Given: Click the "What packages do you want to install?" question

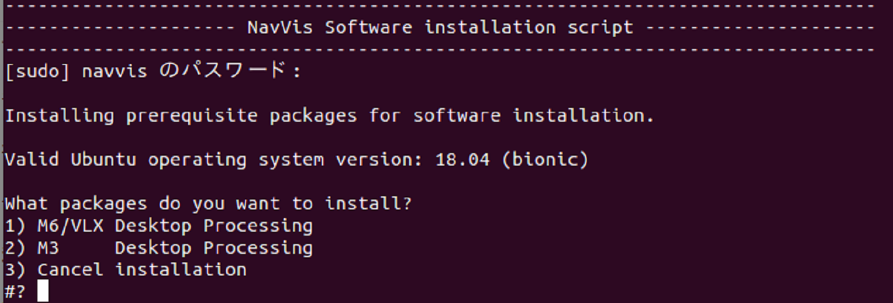Looking at the screenshot, I should (208, 204).
